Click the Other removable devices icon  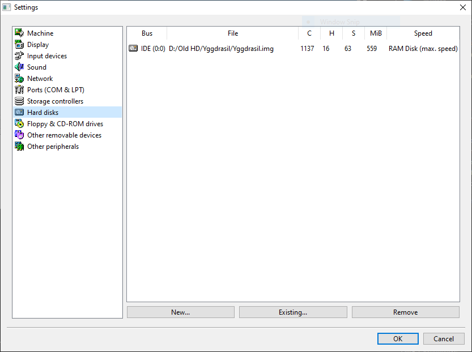click(x=19, y=135)
